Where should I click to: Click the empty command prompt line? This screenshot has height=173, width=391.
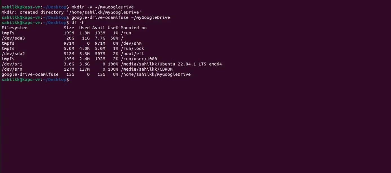35,80
